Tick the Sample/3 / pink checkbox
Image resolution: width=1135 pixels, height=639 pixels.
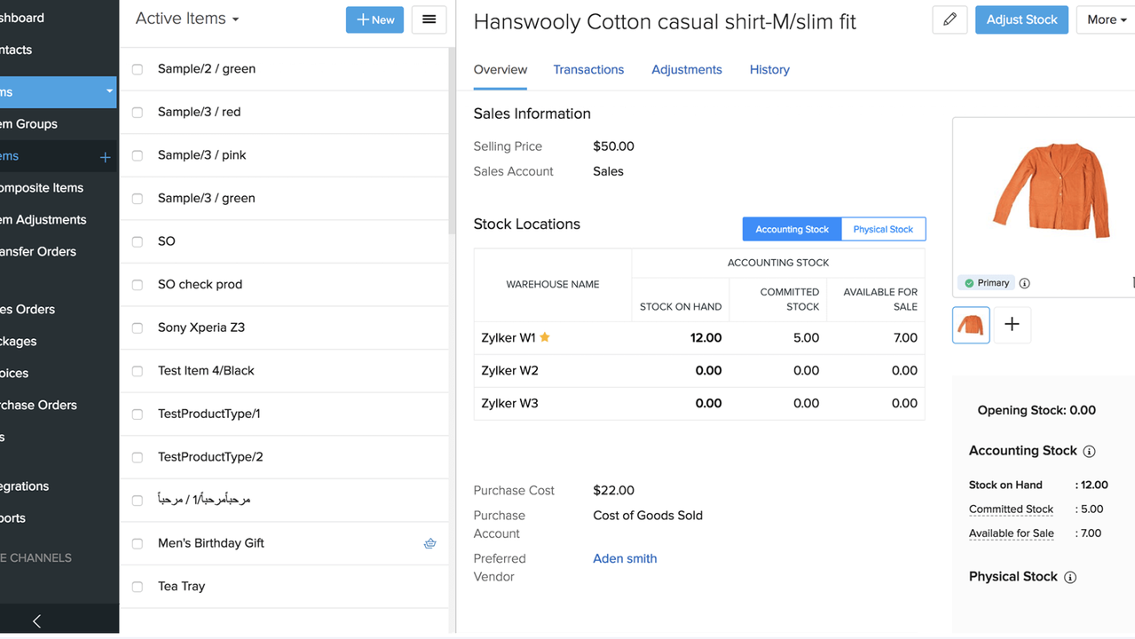tap(138, 155)
